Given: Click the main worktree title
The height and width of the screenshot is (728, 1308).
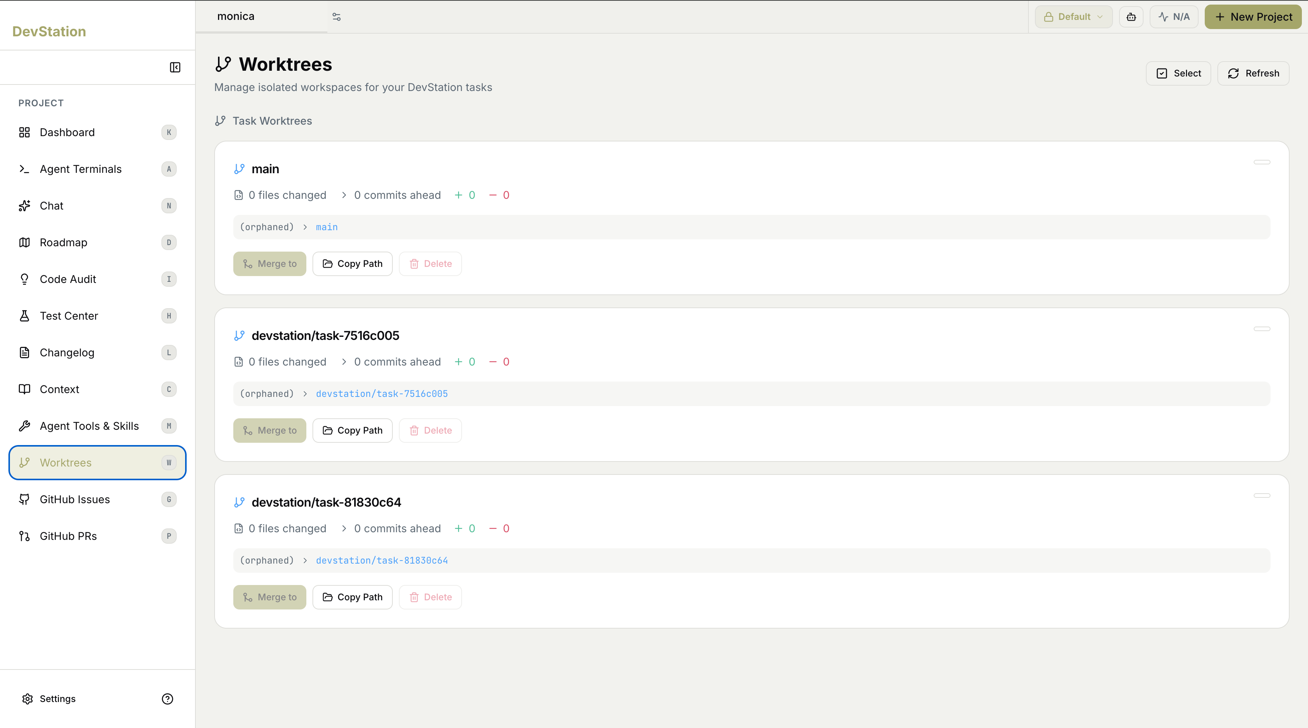Looking at the screenshot, I should [265, 169].
